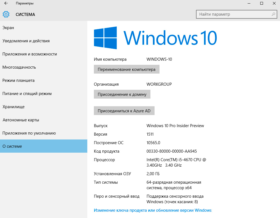
Task: Go to Многозадачность settings
Action: 44,67
